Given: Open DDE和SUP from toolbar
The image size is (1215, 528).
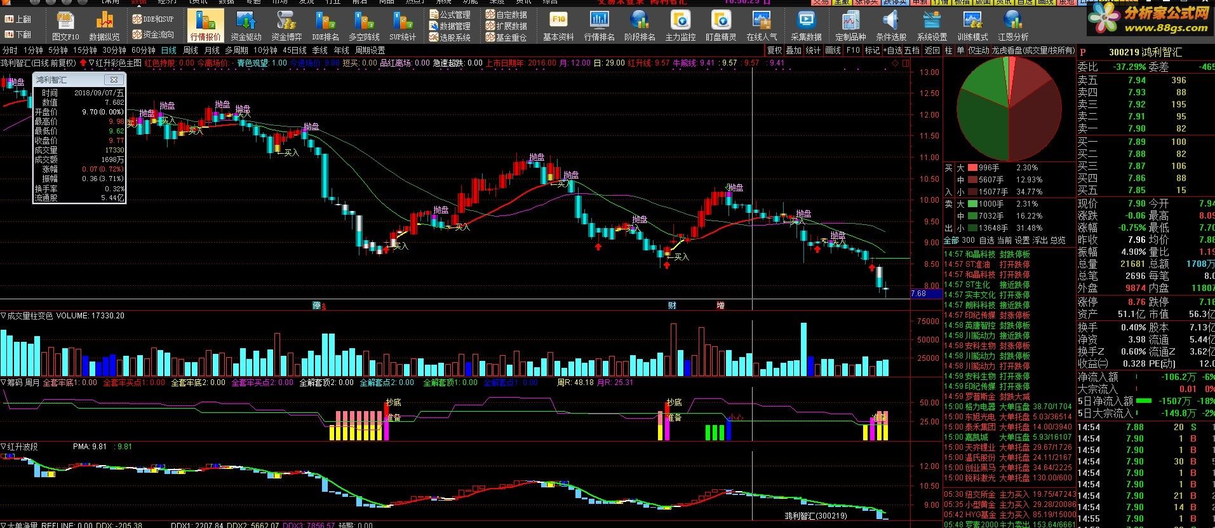Looking at the screenshot, I should (152, 19).
